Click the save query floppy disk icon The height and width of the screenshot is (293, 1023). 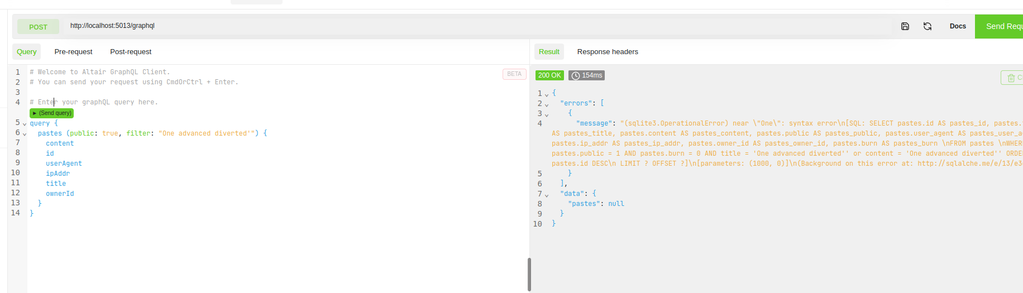905,26
